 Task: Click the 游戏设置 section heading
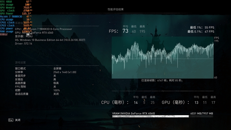[x=20, y=62]
